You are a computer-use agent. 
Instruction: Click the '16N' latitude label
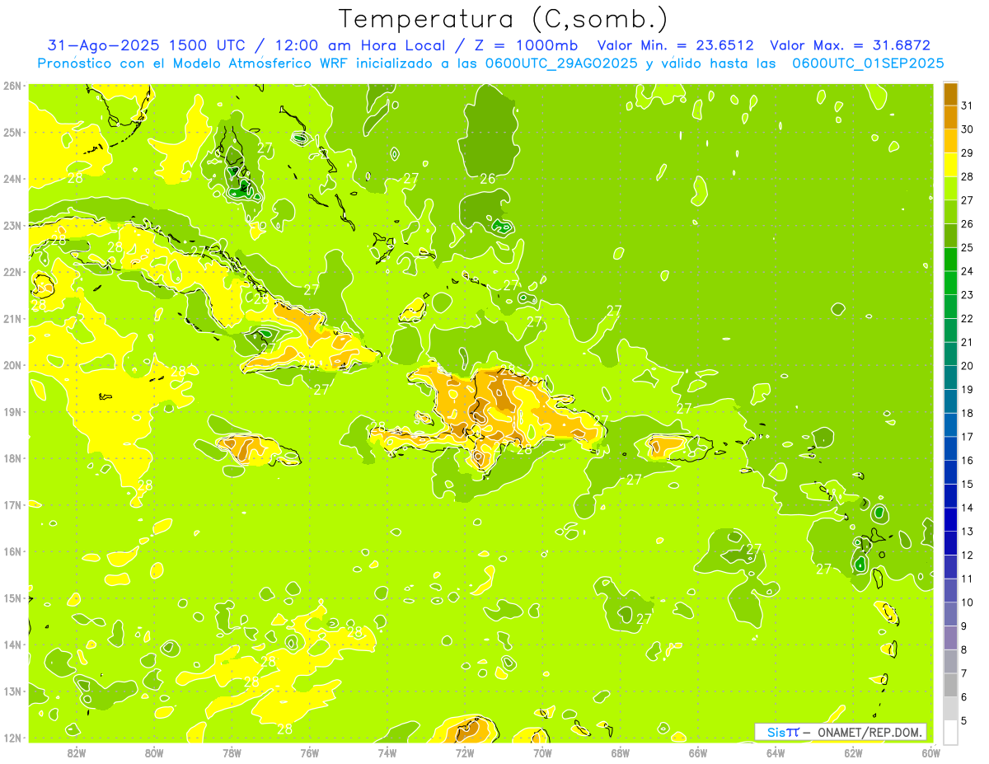(12, 551)
